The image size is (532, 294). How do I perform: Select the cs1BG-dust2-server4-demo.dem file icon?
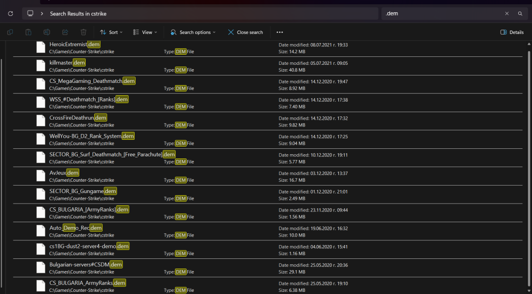tap(41, 249)
